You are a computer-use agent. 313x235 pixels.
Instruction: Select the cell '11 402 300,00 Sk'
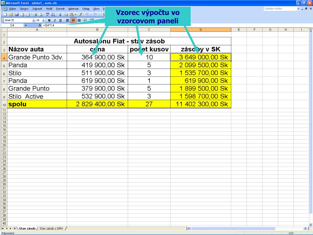pos(201,104)
